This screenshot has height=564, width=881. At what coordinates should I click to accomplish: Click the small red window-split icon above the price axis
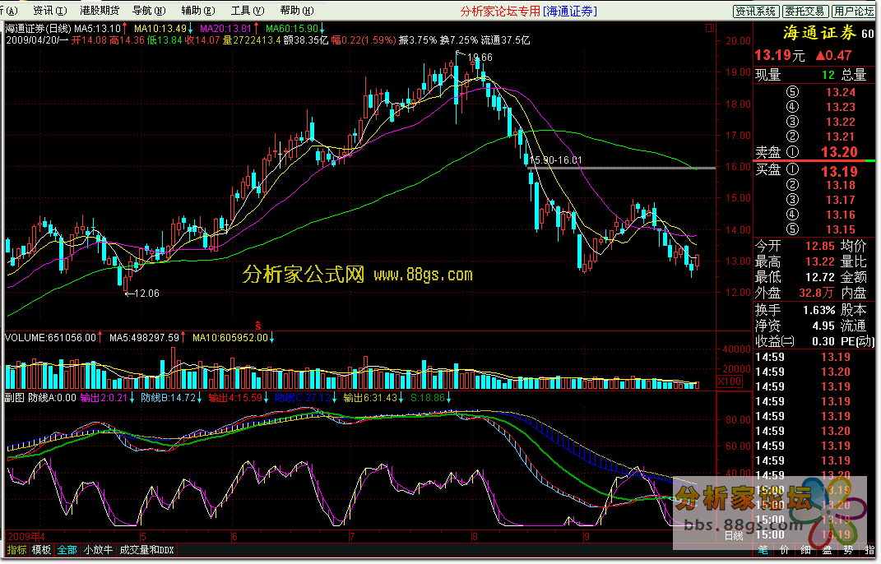(x=710, y=28)
